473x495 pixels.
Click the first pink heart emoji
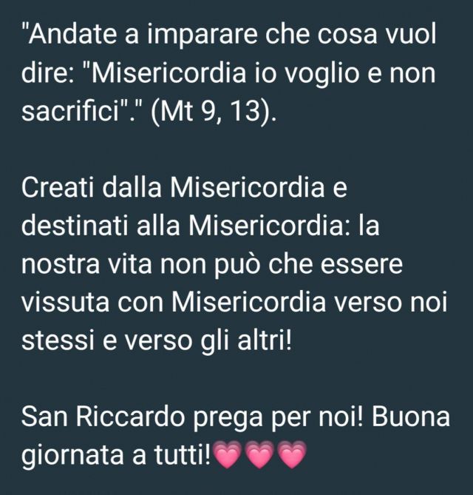(x=228, y=455)
